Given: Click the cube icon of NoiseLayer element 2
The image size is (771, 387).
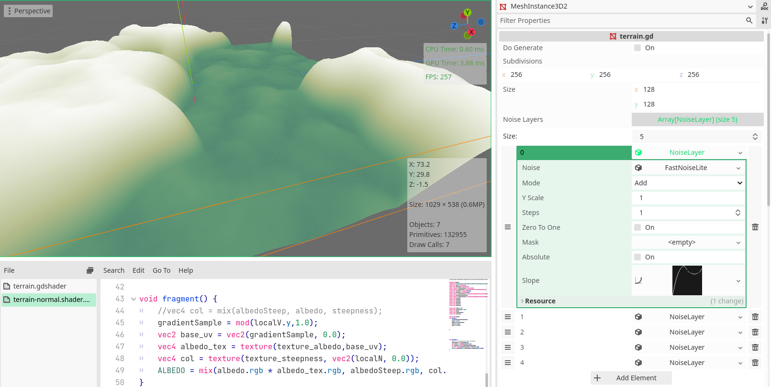Looking at the screenshot, I should 638,332.
